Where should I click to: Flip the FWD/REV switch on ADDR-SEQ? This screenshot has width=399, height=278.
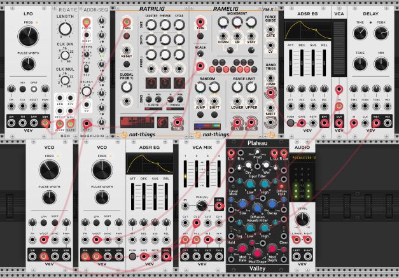point(87,69)
